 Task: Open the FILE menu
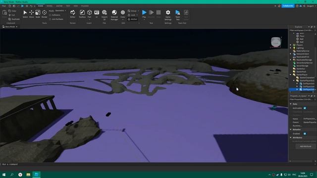[4, 6]
